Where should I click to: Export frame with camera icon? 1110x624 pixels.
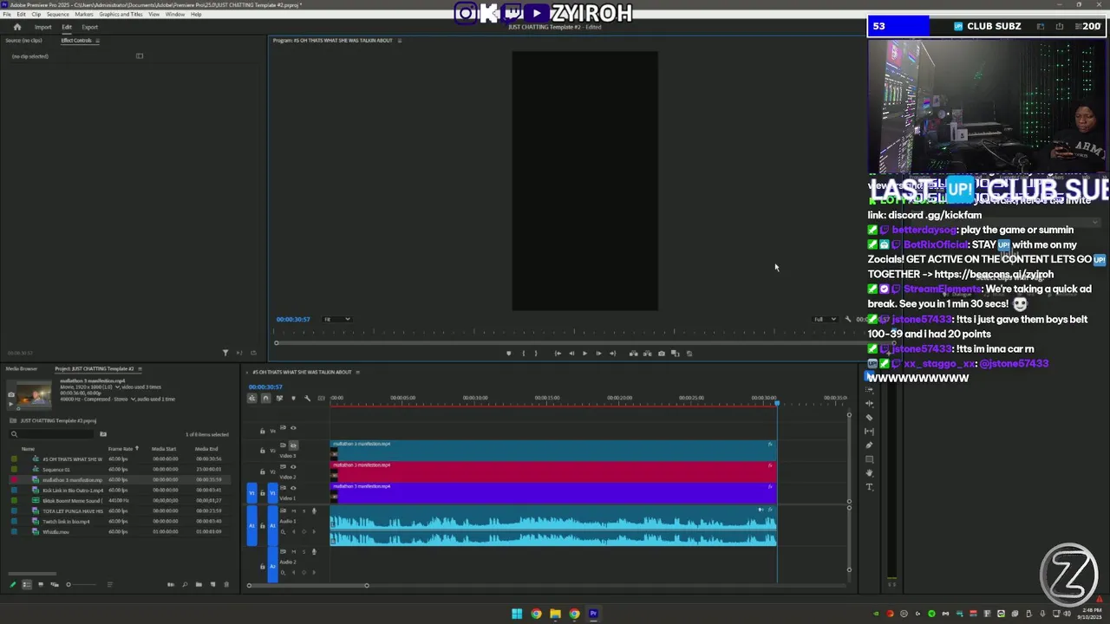pyautogui.click(x=662, y=354)
